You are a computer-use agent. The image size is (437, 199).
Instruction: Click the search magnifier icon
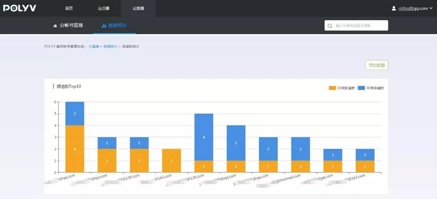330,26
